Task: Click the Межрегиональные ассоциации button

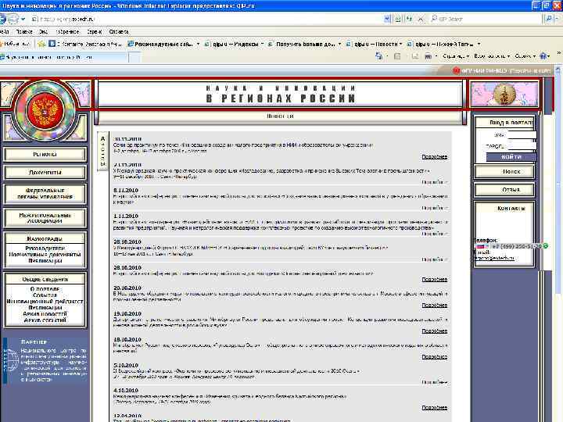Action: pos(45,218)
